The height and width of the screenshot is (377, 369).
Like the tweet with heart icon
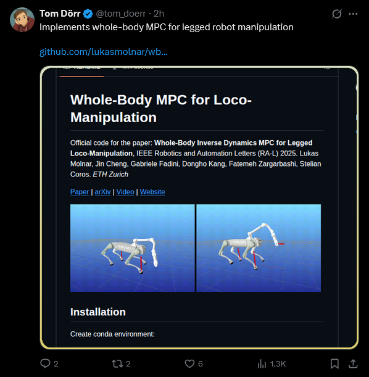point(189,363)
